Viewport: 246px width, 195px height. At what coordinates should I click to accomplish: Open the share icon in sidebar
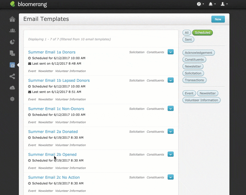(12, 76)
